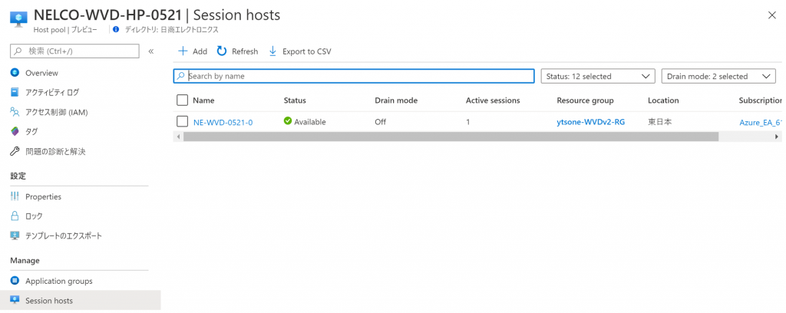The height and width of the screenshot is (313, 786).
Task: Open the ytsone-WVDv2-RG resource group link
Action: pos(590,122)
